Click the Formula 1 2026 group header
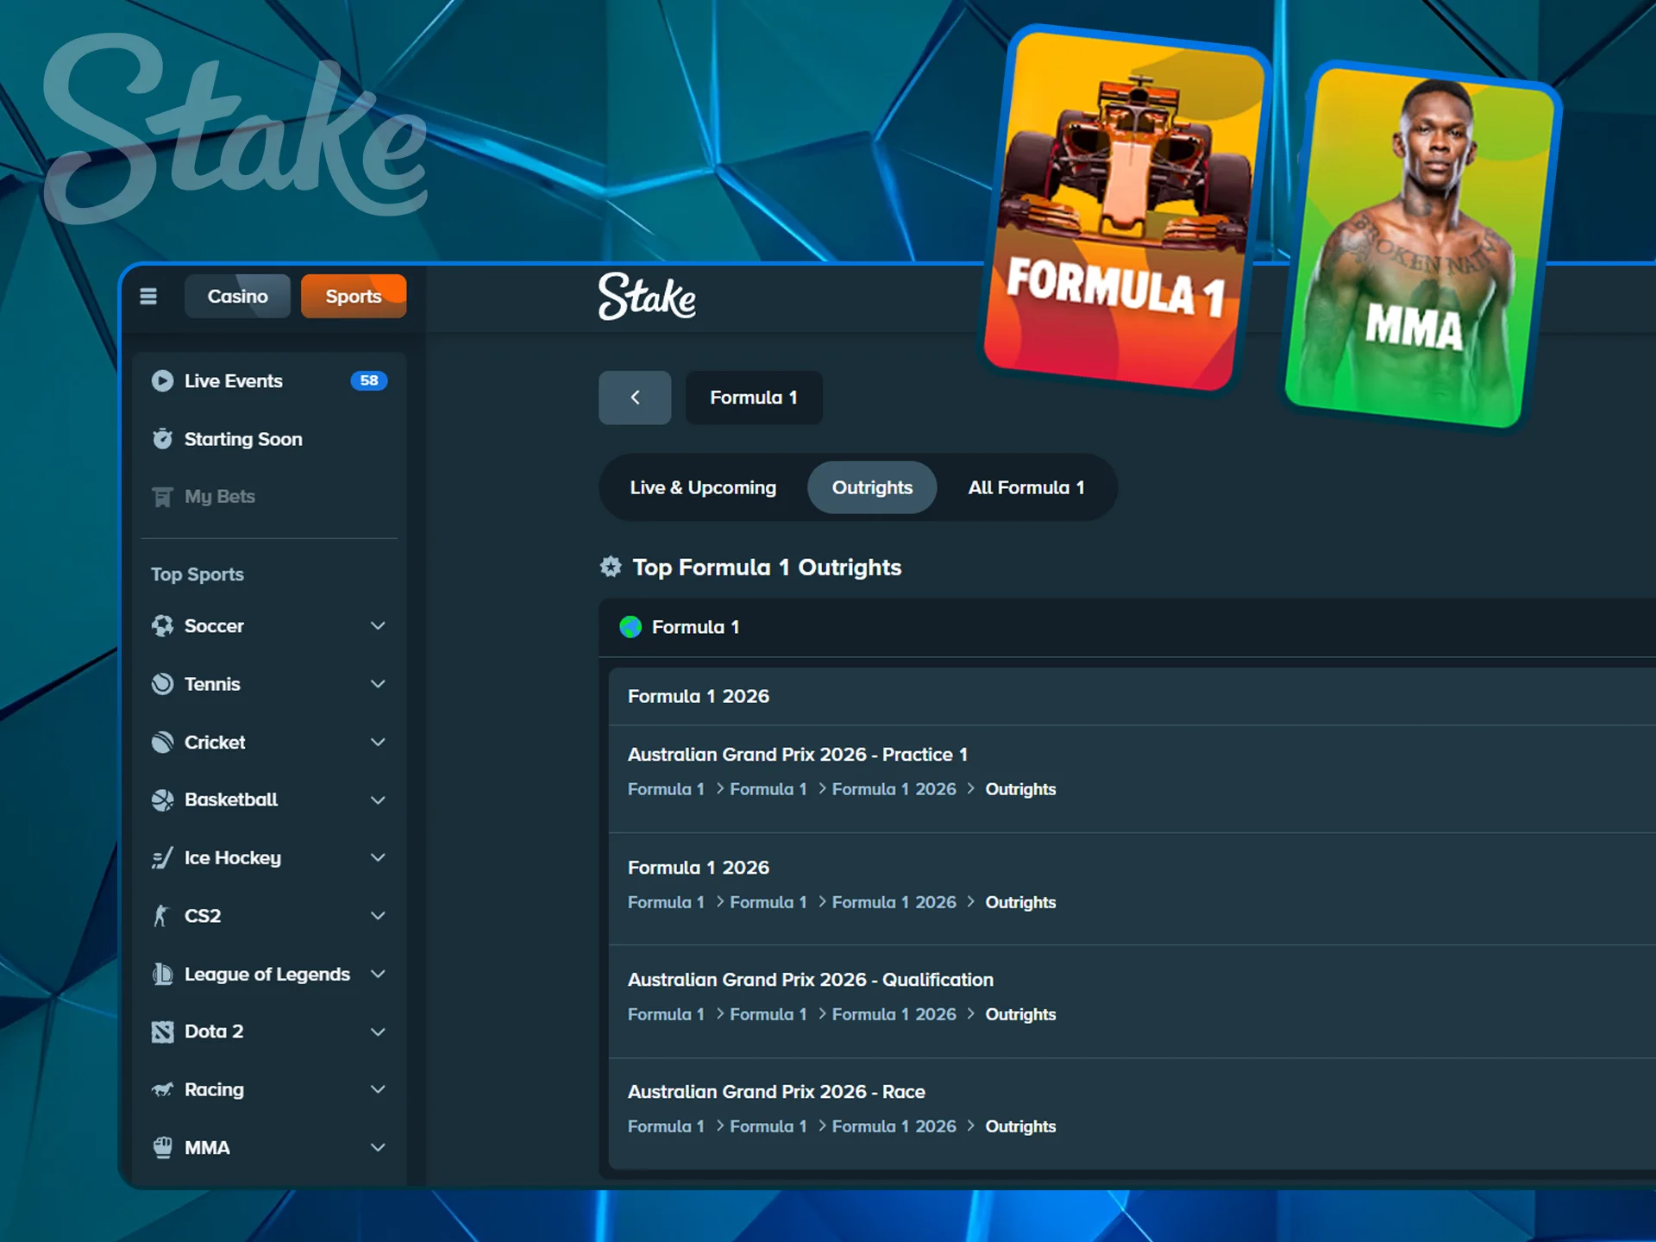The height and width of the screenshot is (1242, 1656). point(1132,696)
